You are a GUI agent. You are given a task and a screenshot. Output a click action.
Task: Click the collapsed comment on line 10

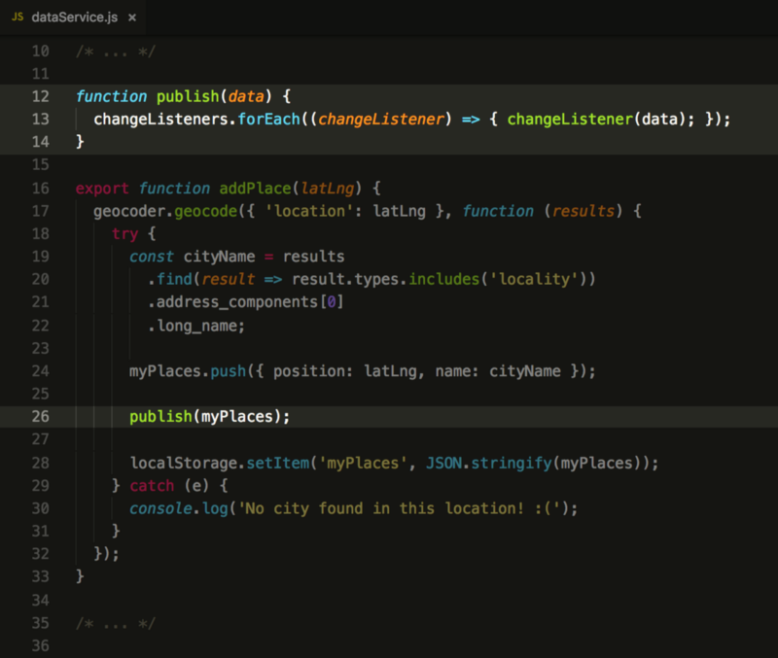(x=116, y=52)
